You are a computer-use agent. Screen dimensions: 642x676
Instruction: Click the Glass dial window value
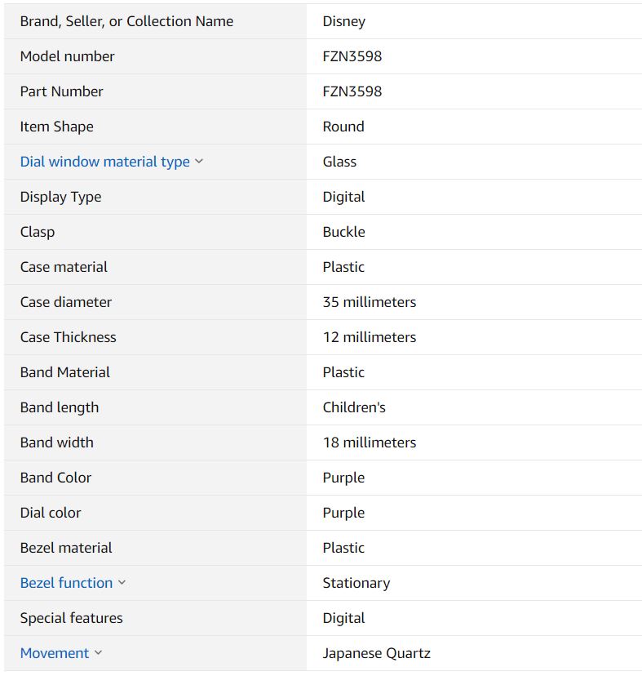pos(339,162)
